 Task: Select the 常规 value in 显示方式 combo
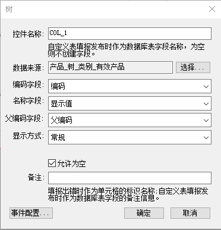tap(58, 137)
